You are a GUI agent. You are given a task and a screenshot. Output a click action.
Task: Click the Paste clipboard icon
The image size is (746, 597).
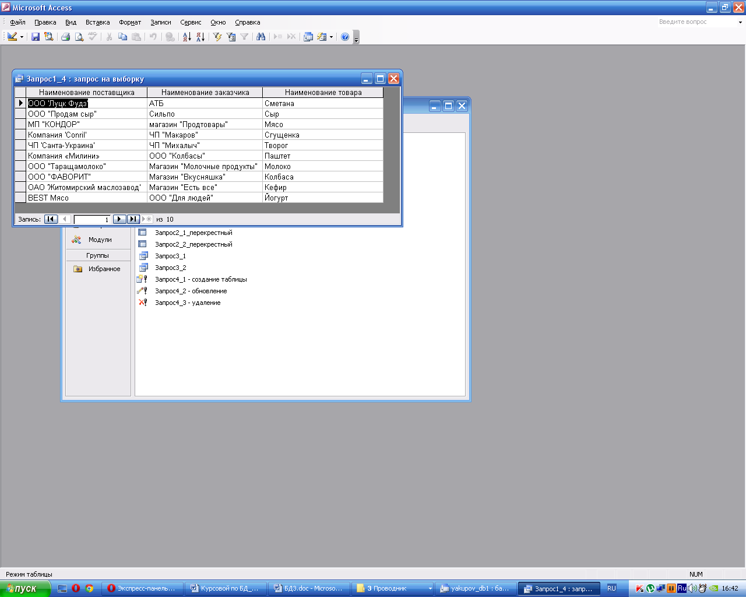click(136, 37)
